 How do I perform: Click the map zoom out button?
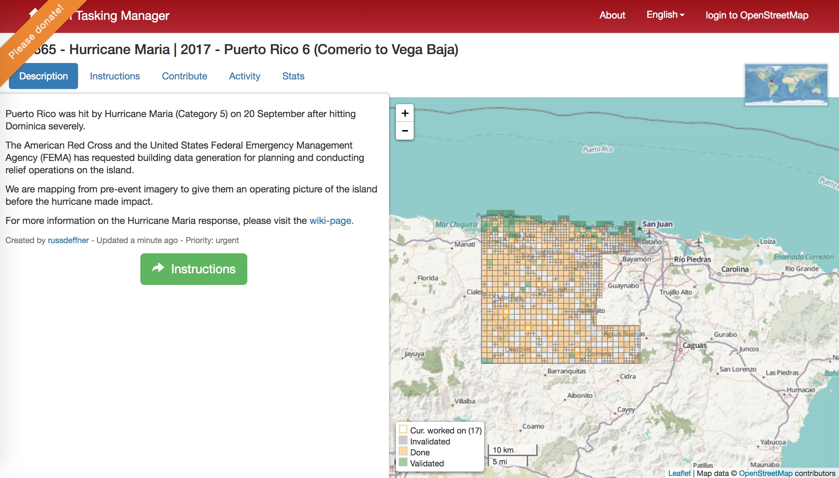[405, 131]
